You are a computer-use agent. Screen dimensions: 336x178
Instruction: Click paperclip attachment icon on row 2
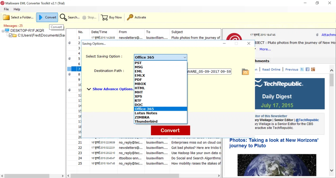tap(69, 43)
